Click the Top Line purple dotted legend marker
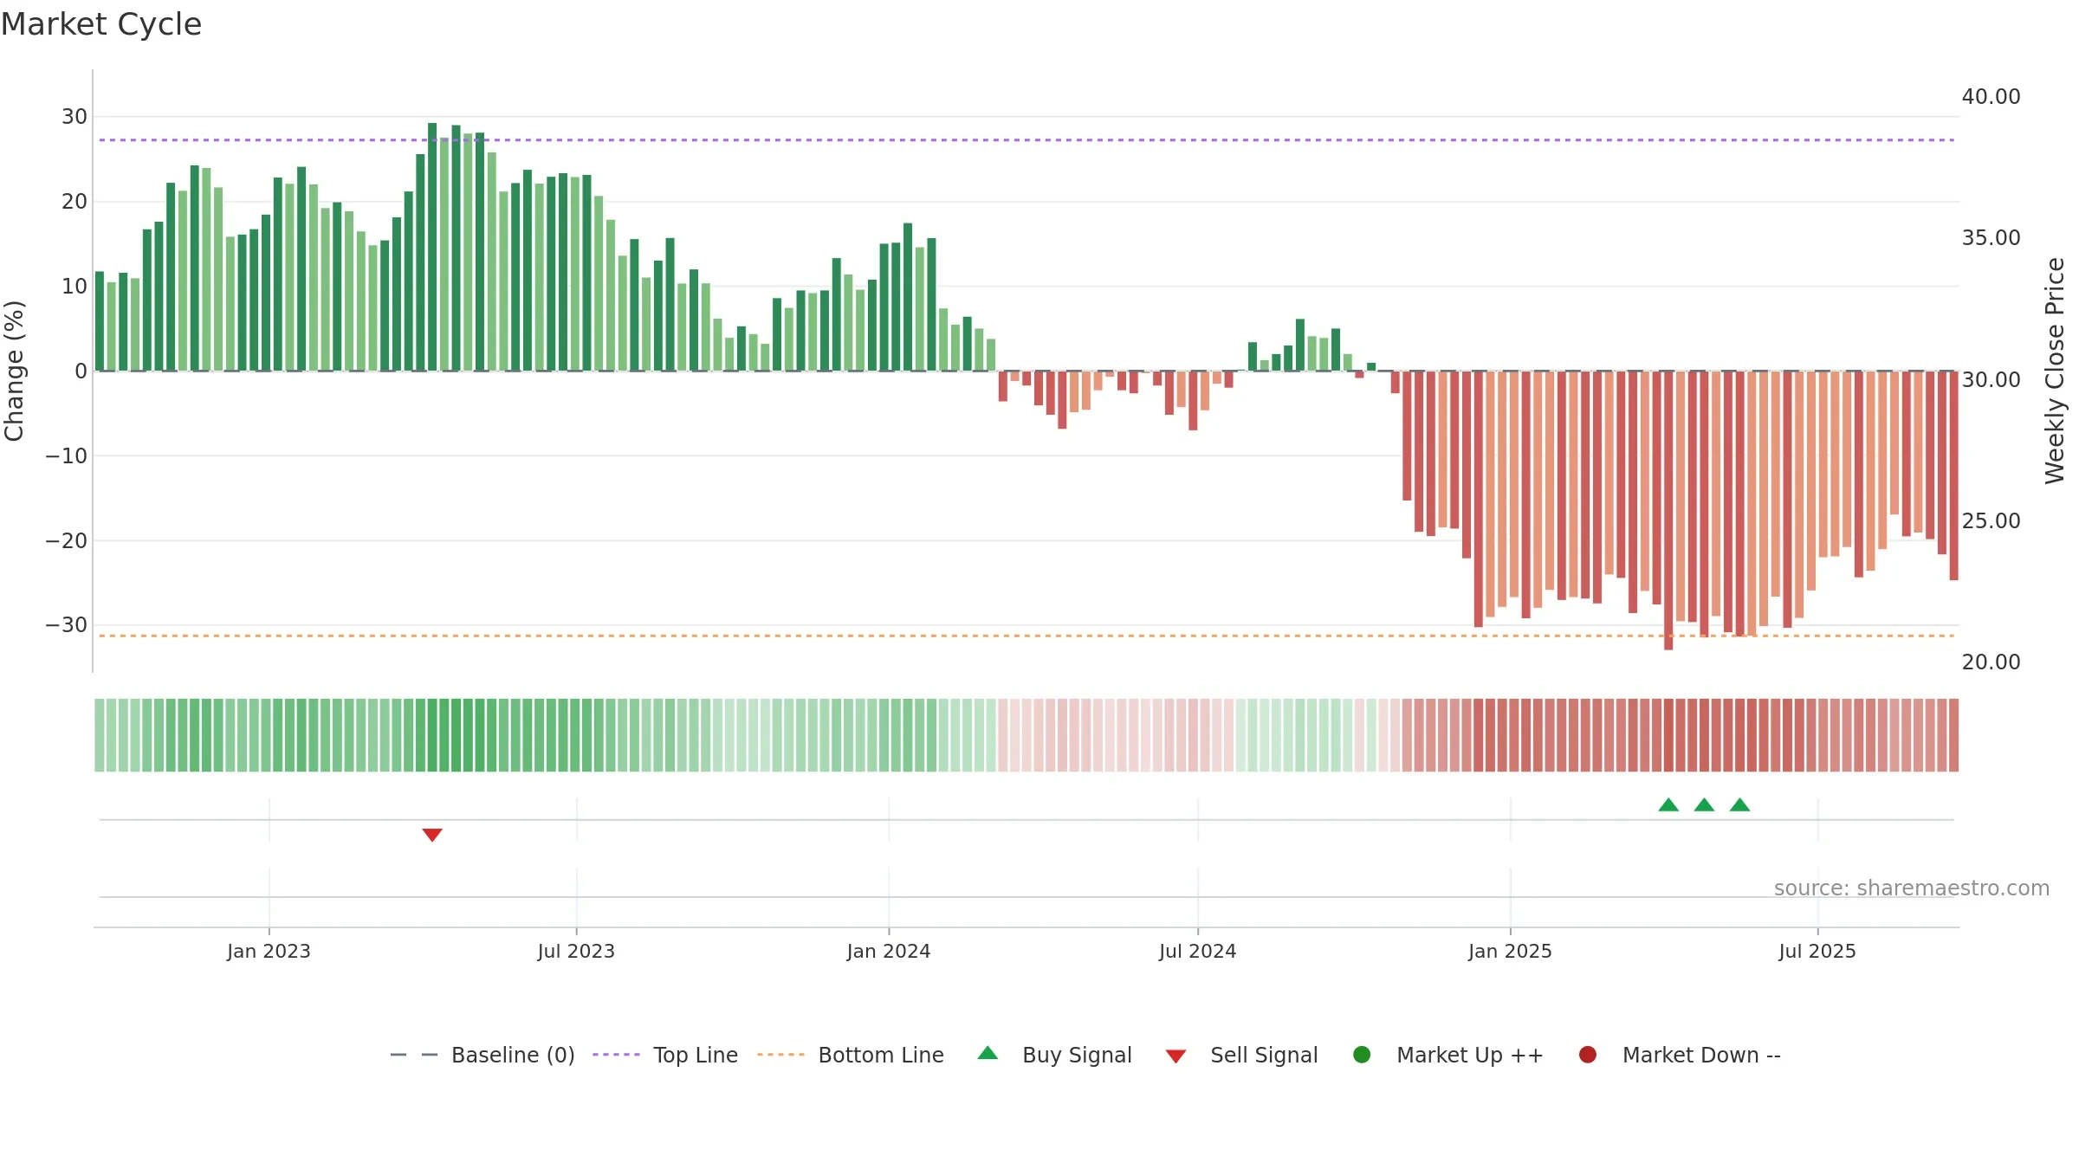Viewport: 2079px width, 1169px height. point(616,1055)
